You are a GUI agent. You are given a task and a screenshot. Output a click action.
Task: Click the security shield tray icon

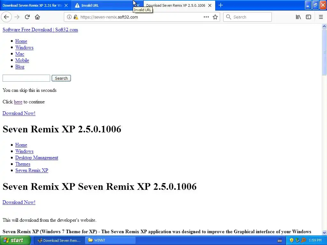coord(292,241)
